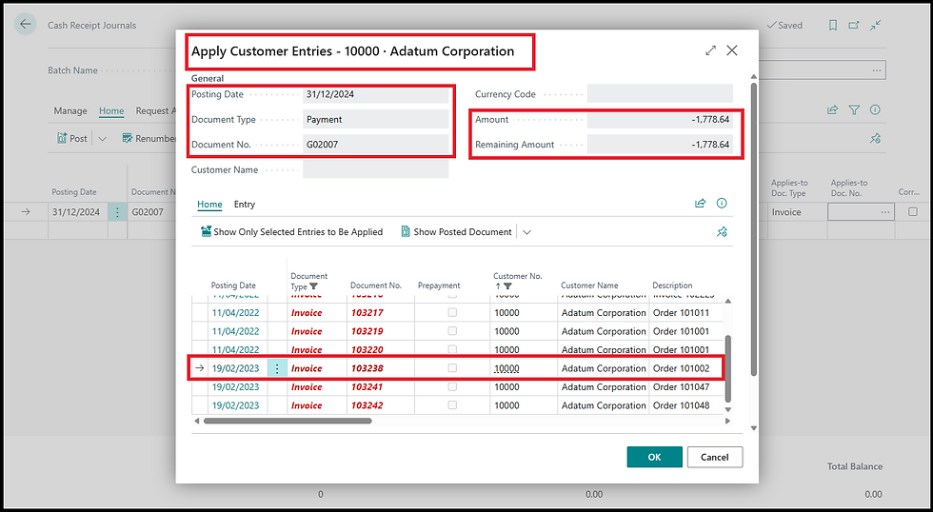
Task: Click Show Only Selected Entries to Be Applied
Action: click(x=291, y=232)
